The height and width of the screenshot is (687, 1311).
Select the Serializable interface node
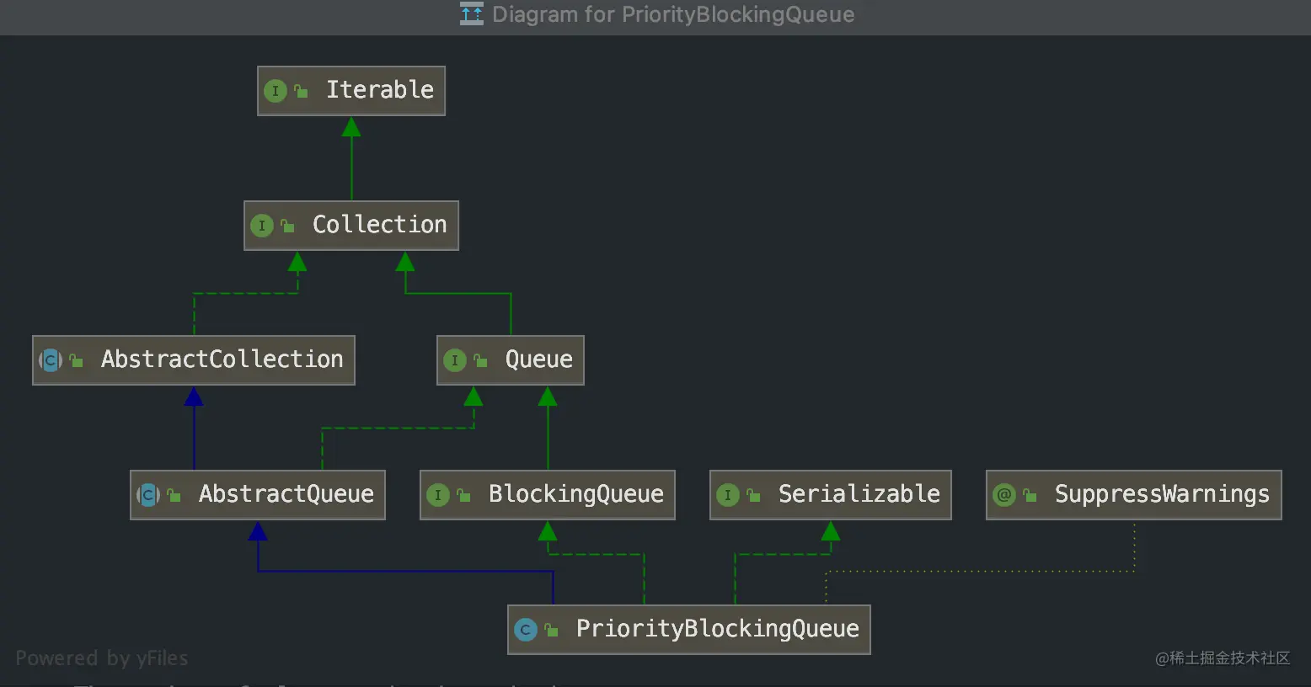point(831,495)
